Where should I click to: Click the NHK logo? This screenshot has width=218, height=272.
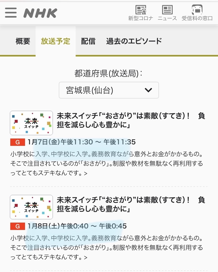40,13
